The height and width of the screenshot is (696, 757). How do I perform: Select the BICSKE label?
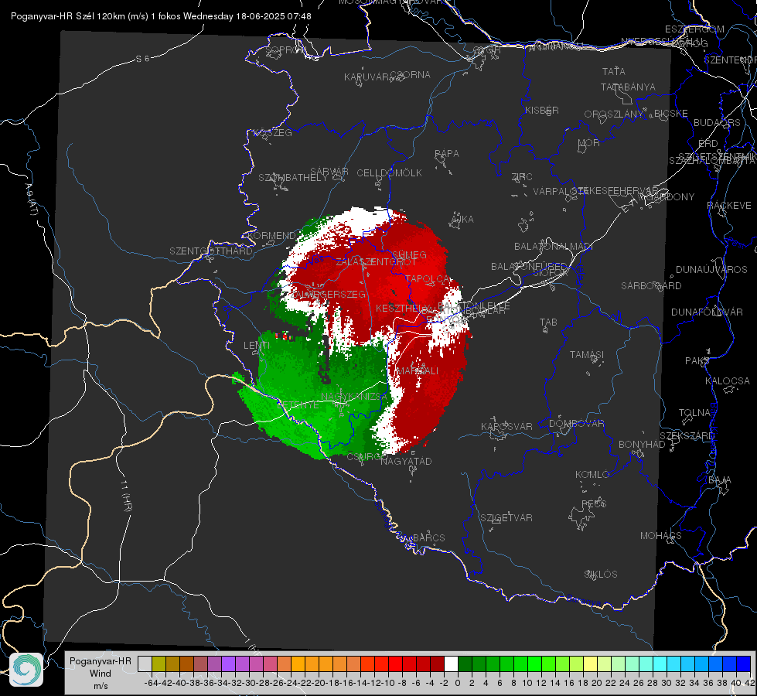click(671, 114)
